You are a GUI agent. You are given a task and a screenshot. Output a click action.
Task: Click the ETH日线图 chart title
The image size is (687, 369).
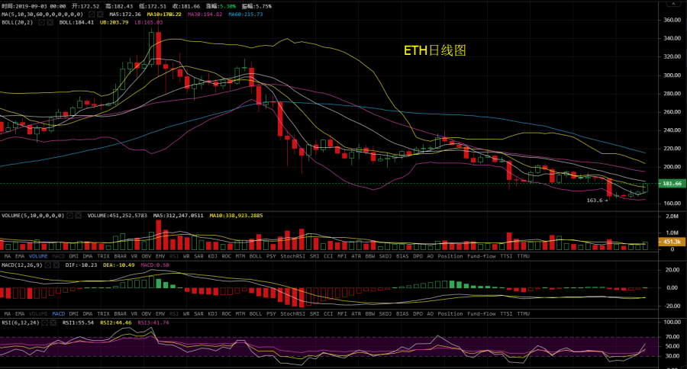pyautogui.click(x=434, y=51)
